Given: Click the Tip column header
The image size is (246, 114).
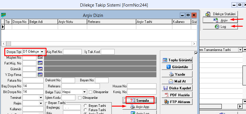Looking at the screenshot, I should click(x=8, y=22).
